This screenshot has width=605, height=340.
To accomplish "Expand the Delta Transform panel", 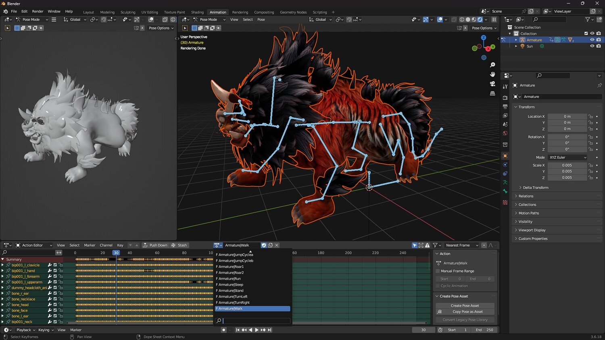I will pyautogui.click(x=535, y=188).
